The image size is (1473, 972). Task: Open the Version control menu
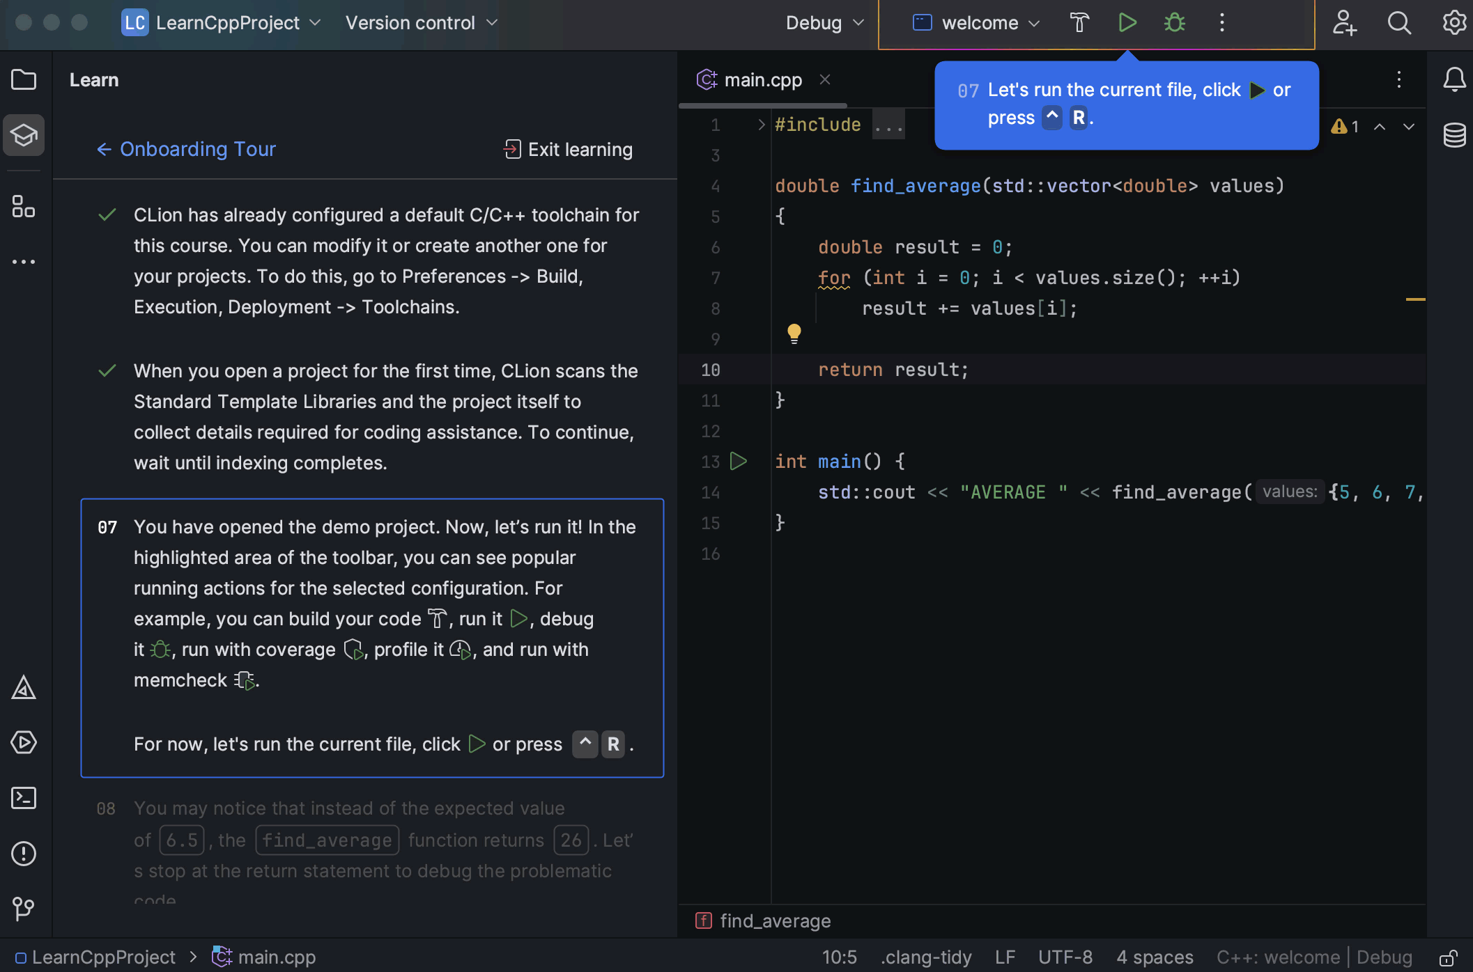421,23
